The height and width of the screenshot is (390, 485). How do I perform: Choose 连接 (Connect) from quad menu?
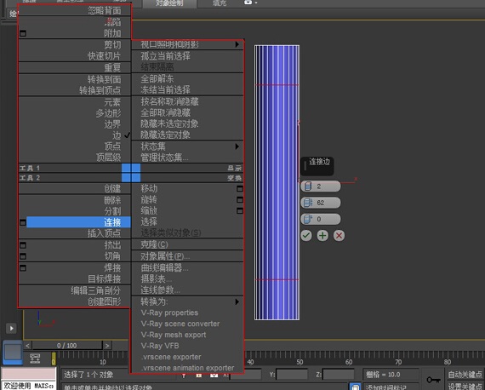point(78,222)
